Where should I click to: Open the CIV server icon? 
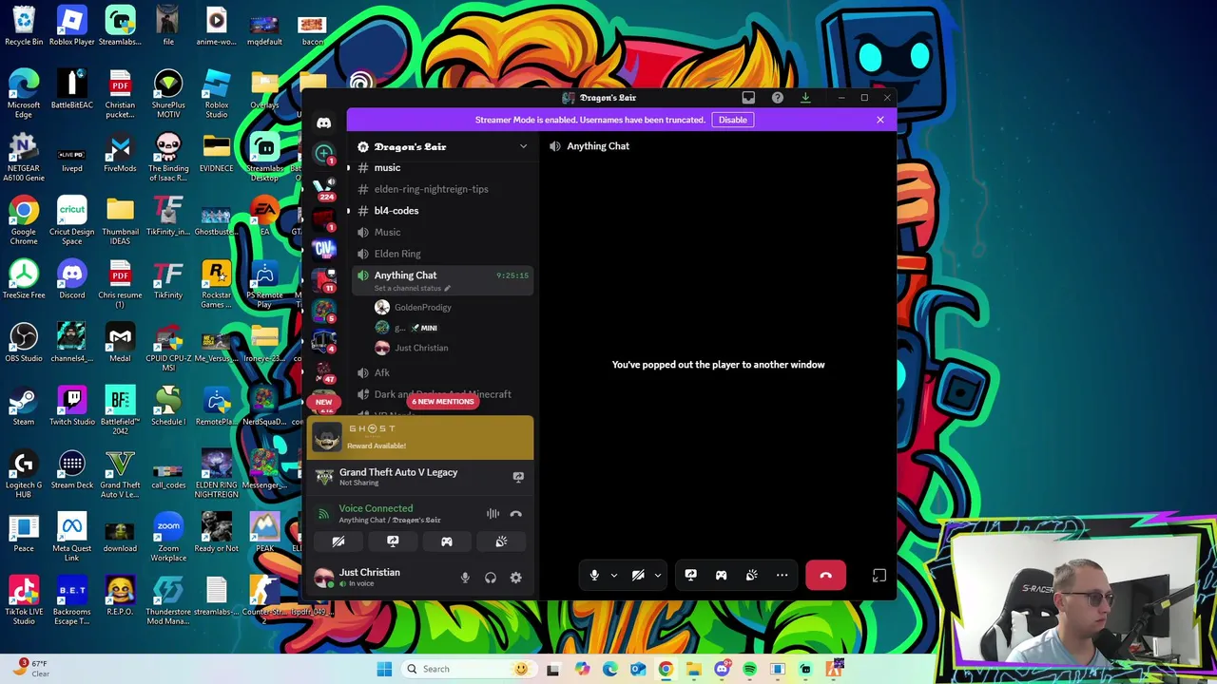(x=324, y=249)
